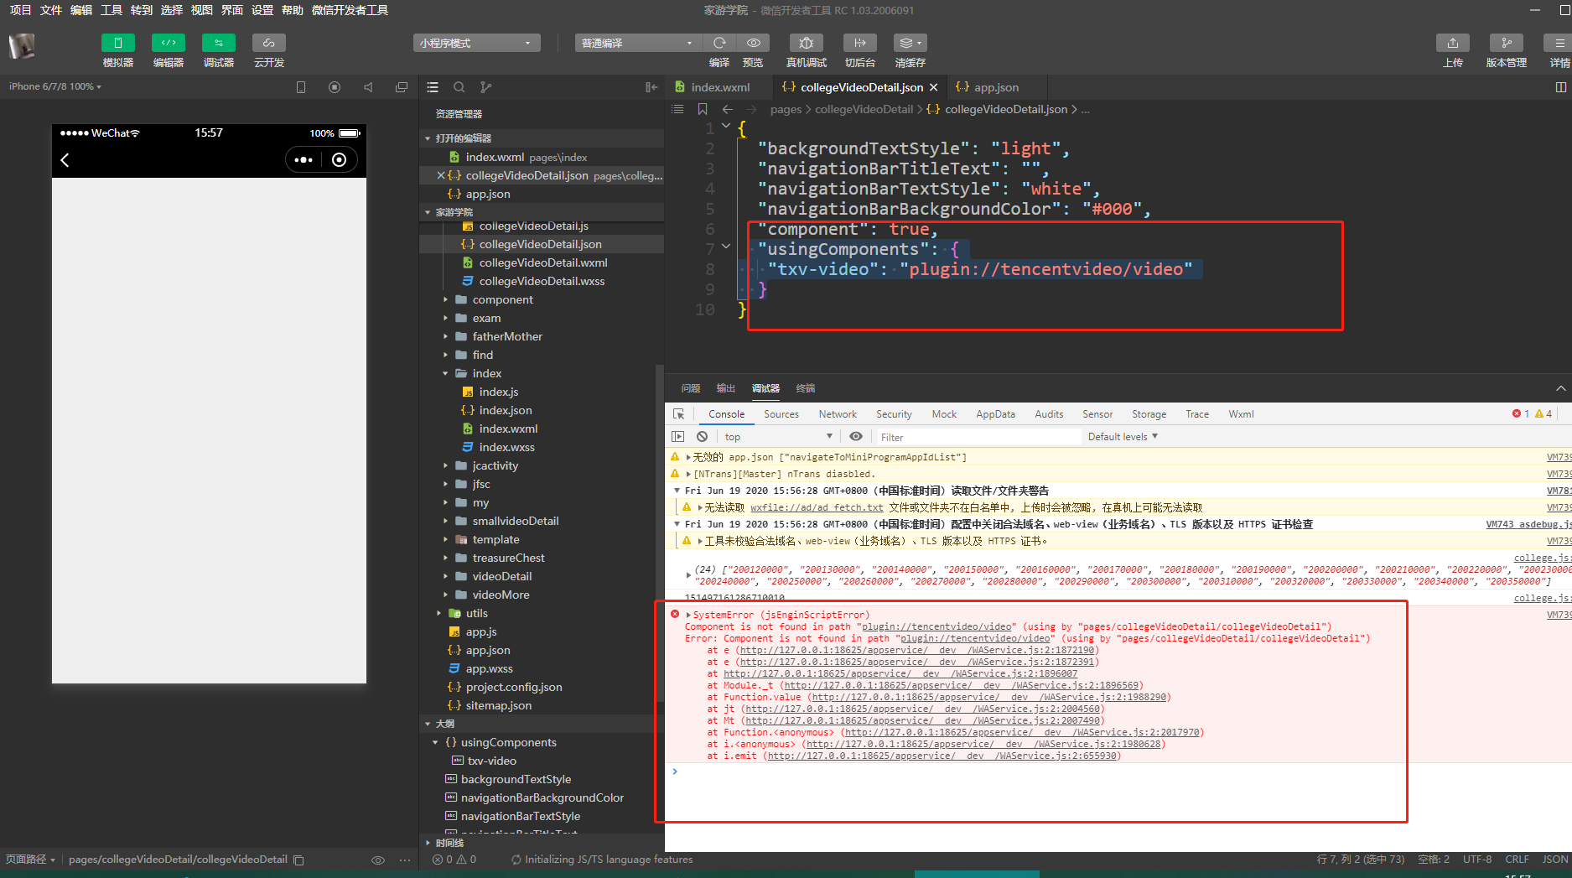Expand the utils folder
Viewport: 1572px width, 878px height.
(438, 613)
